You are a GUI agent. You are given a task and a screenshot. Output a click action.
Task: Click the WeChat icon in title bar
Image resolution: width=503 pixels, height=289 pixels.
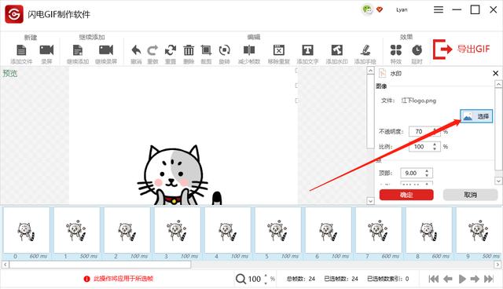[x=367, y=9]
